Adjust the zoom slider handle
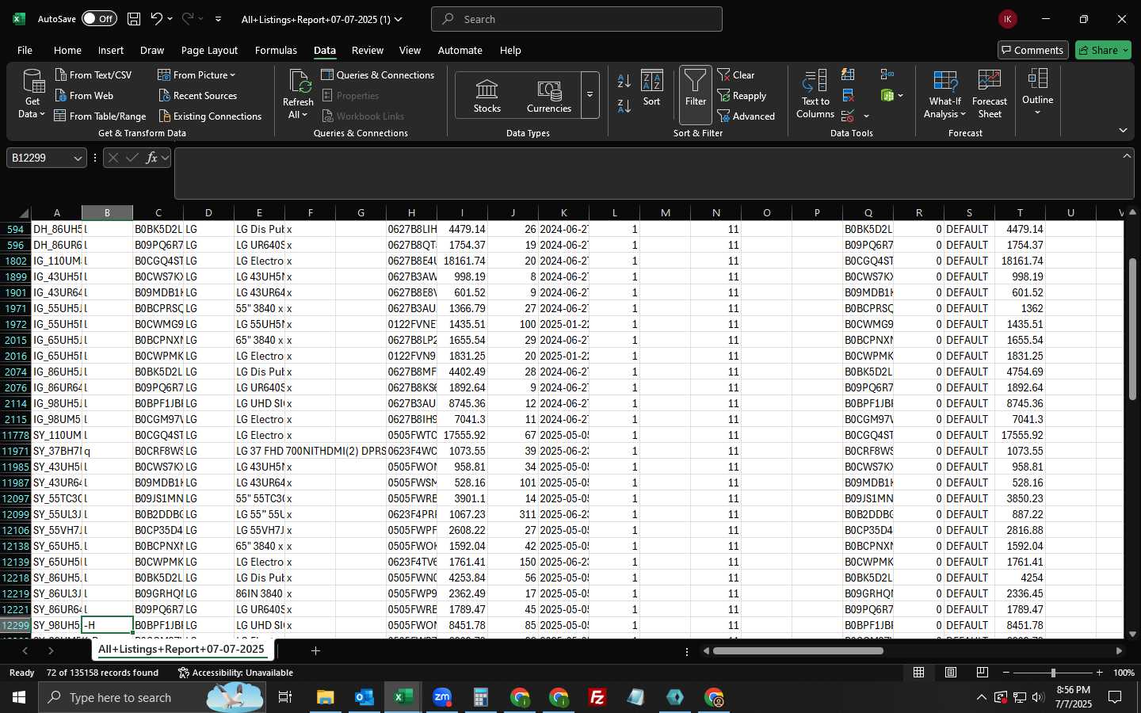The image size is (1141, 713). tap(1053, 673)
